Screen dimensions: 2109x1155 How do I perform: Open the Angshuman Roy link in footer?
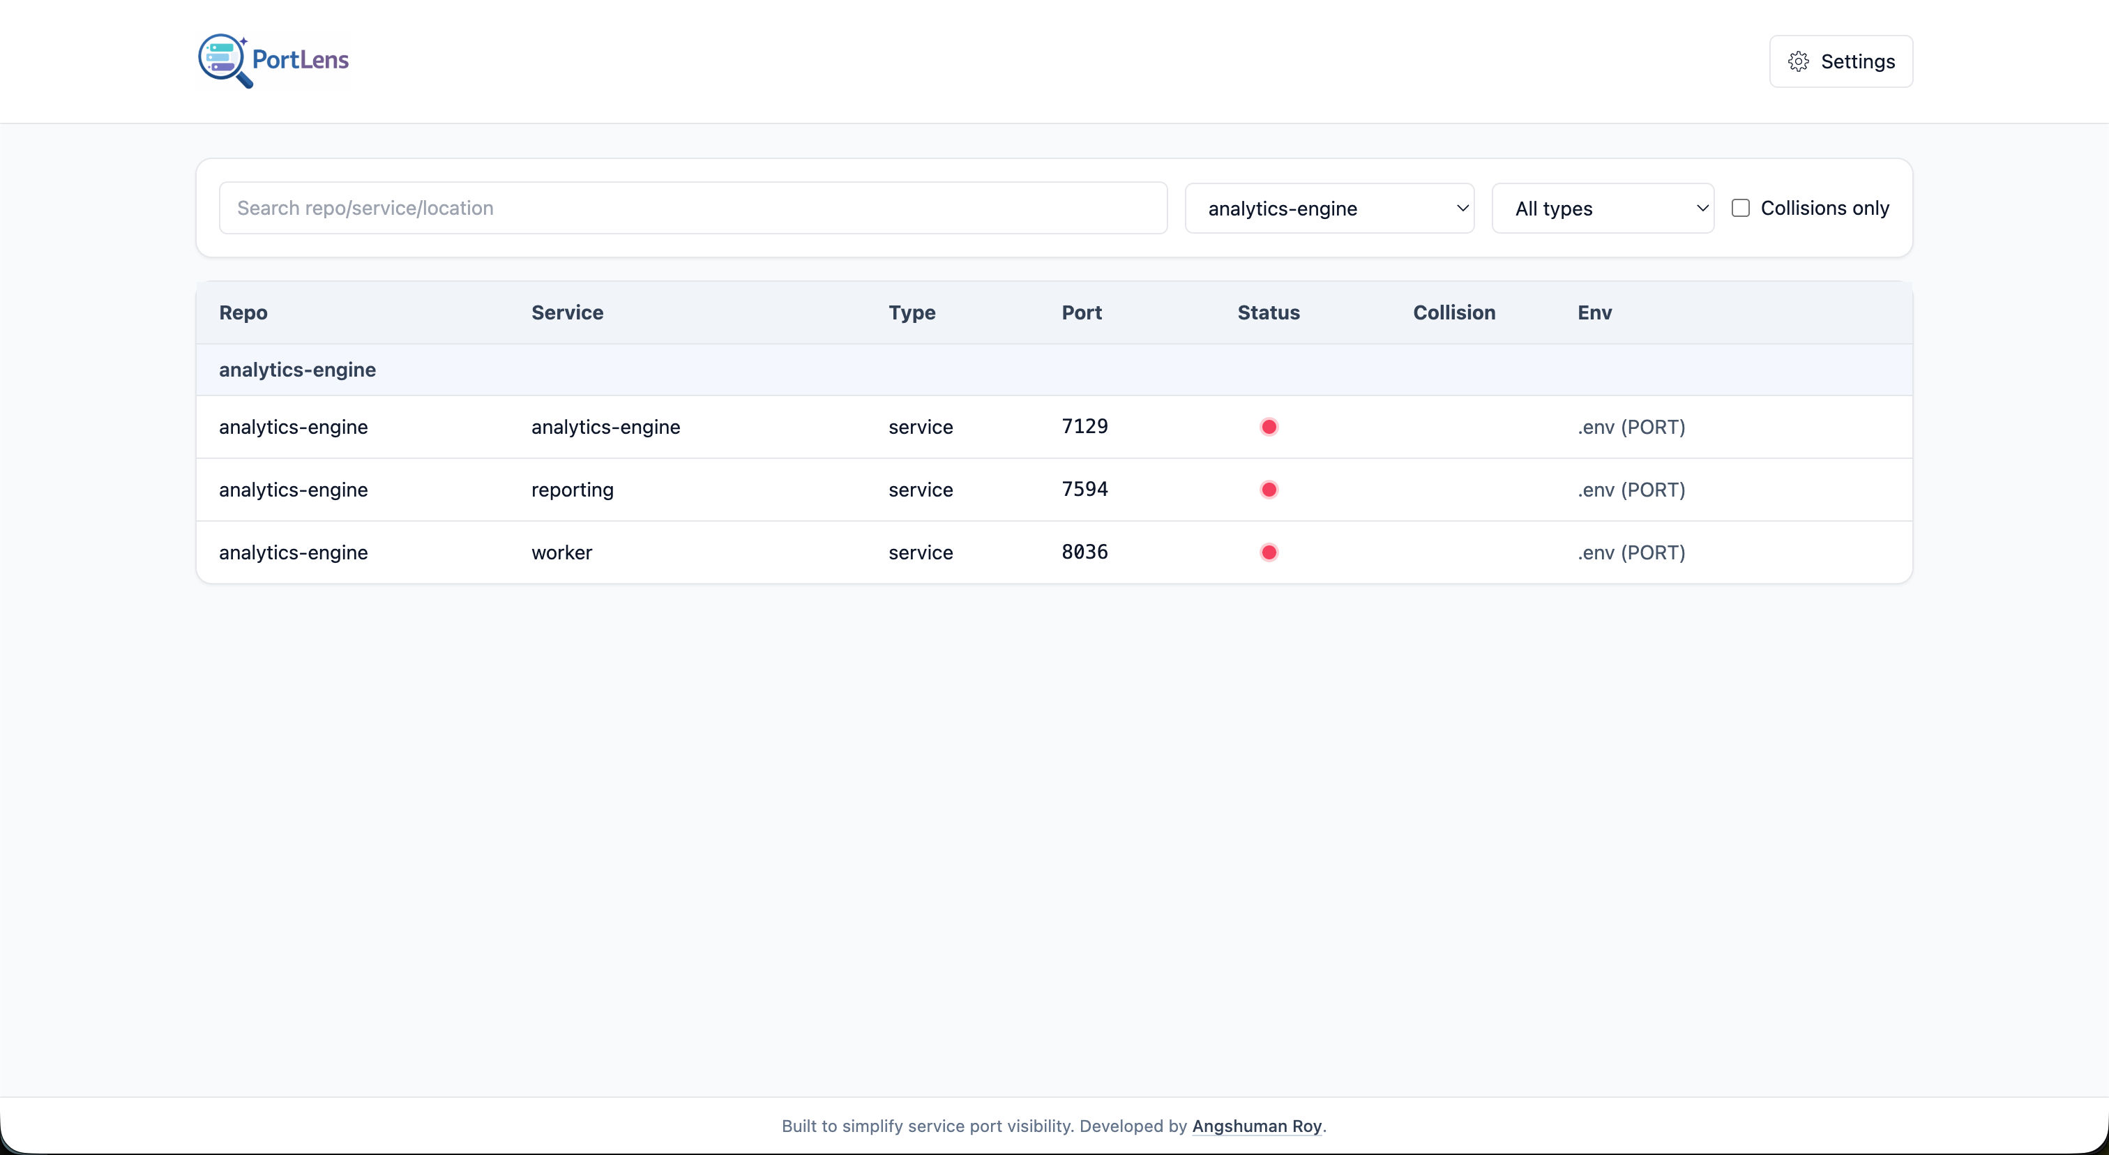click(x=1257, y=1126)
